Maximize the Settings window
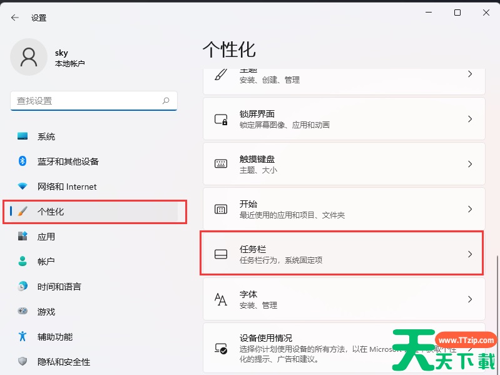The image size is (500, 375). click(x=457, y=13)
